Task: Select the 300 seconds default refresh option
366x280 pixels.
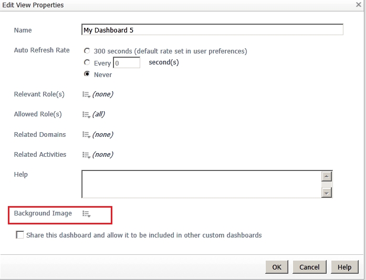Action: (87, 50)
